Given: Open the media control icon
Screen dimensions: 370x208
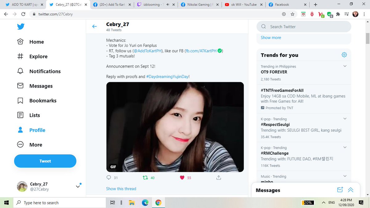Looking at the screenshot, I should tap(347, 14).
